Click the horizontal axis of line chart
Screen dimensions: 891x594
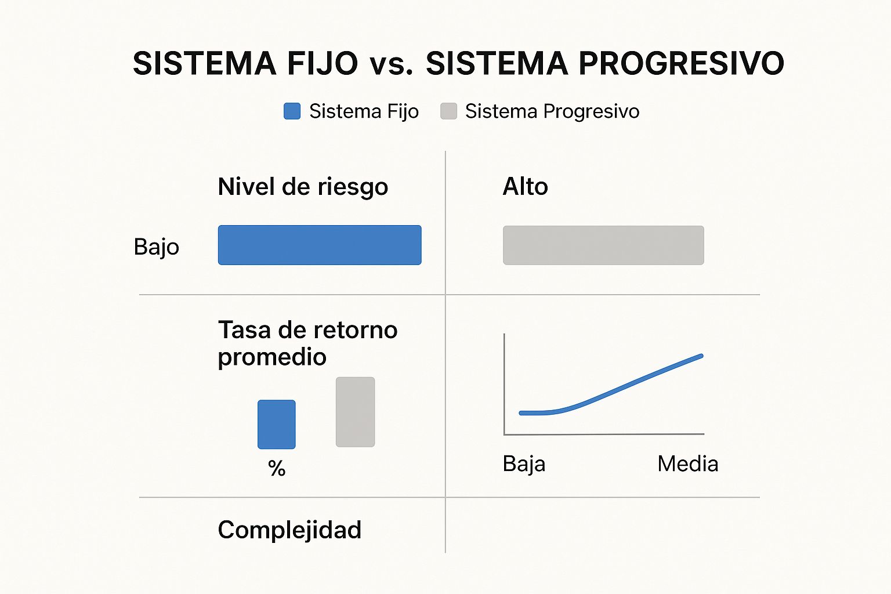[x=604, y=434]
